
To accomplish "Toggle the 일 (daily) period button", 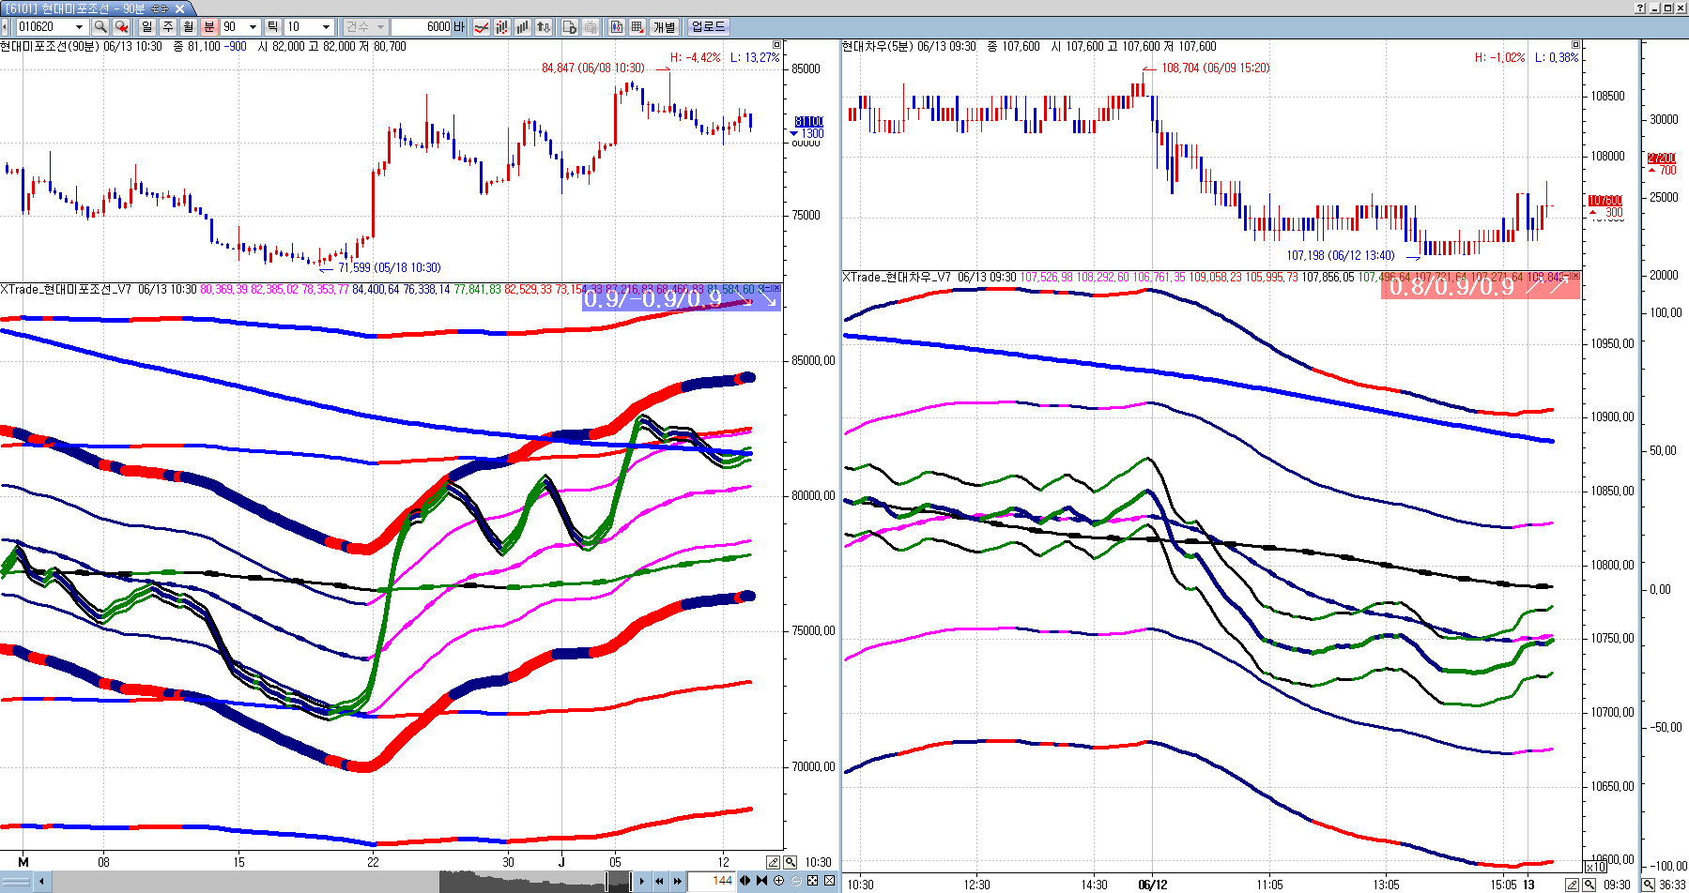I will (147, 27).
